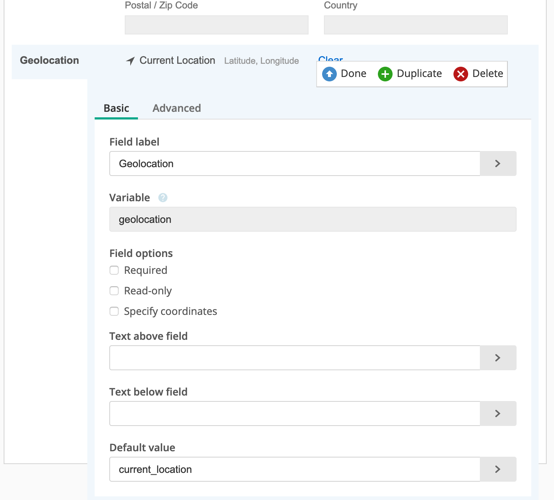
Task: Click the green Duplicate plus icon
Action: tap(385, 74)
